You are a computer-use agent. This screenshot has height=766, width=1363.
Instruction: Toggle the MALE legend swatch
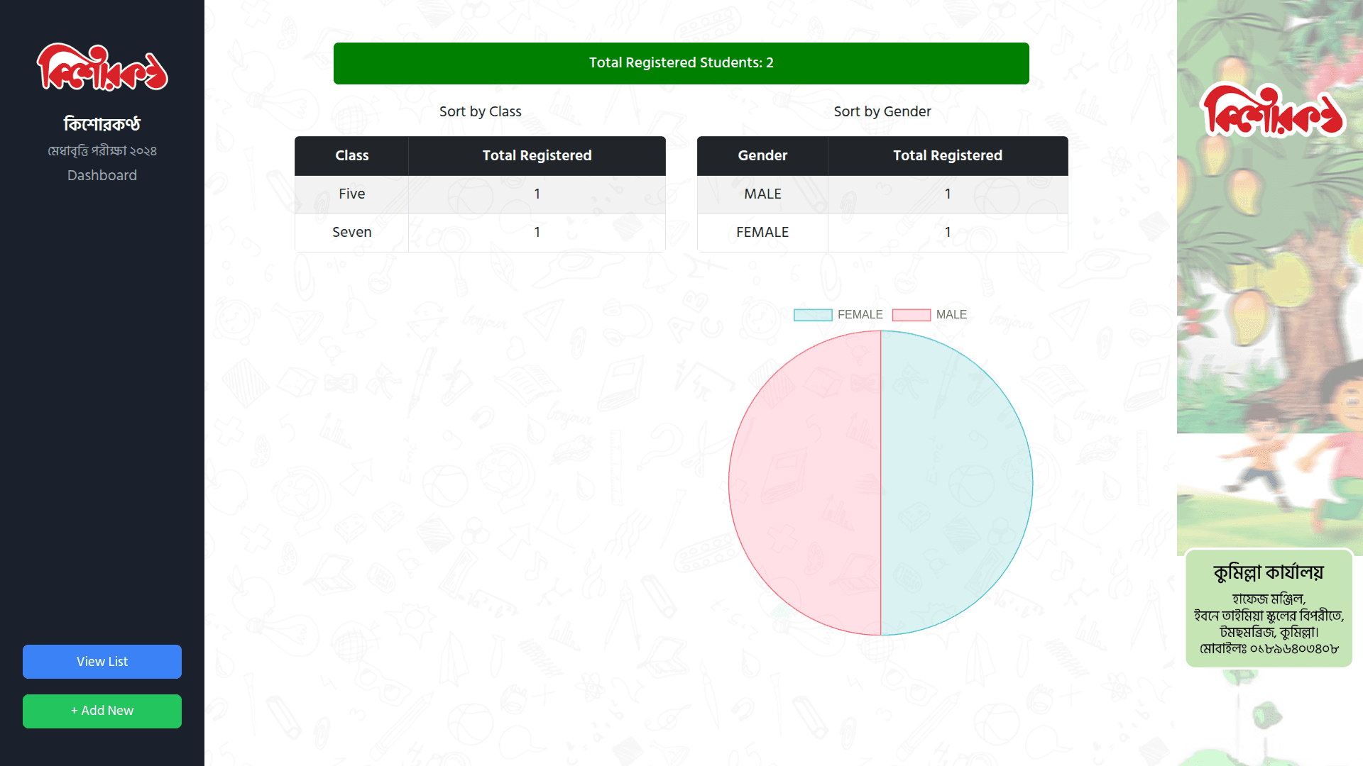point(912,315)
